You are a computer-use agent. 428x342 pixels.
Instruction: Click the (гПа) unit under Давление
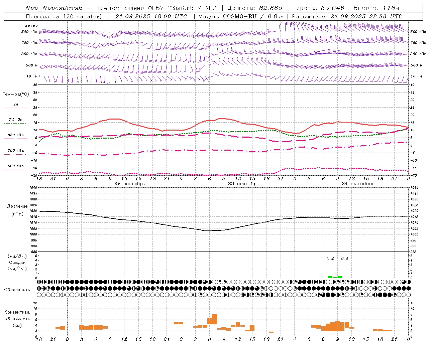pyautogui.click(x=17, y=214)
